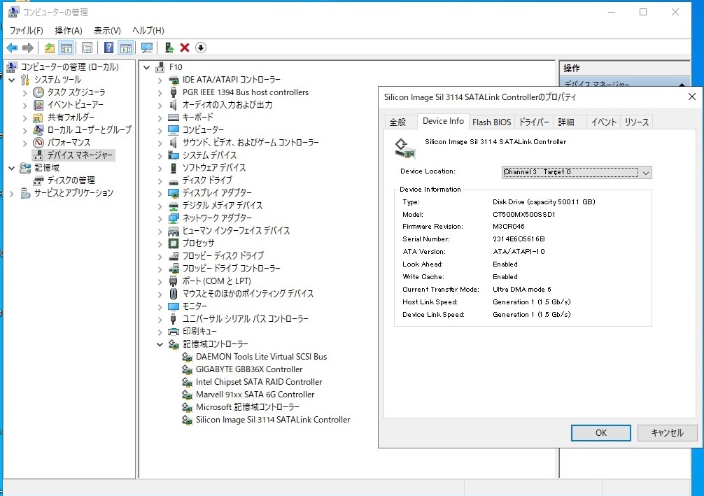Click the モニター monitor device icon
This screenshot has width=704, height=496.
coord(174,306)
